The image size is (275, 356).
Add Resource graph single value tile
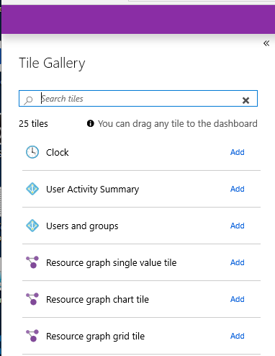coord(238,262)
